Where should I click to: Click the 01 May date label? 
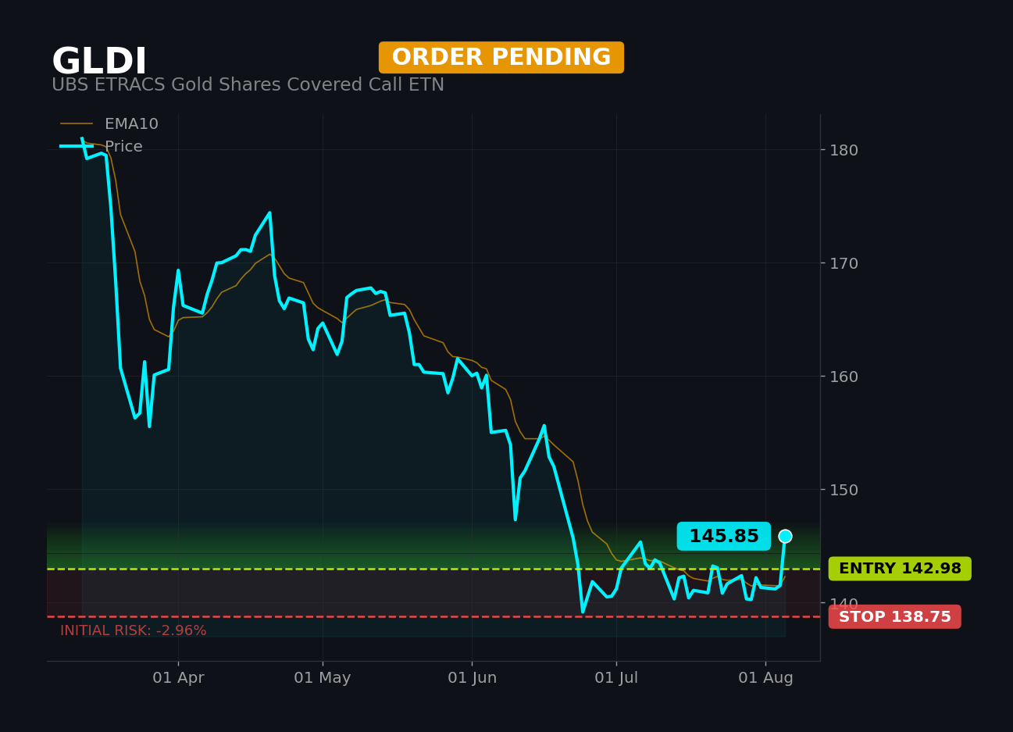pyautogui.click(x=323, y=678)
